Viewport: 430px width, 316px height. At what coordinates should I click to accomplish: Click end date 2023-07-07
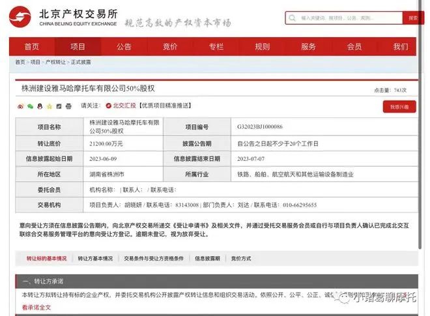point(251,159)
